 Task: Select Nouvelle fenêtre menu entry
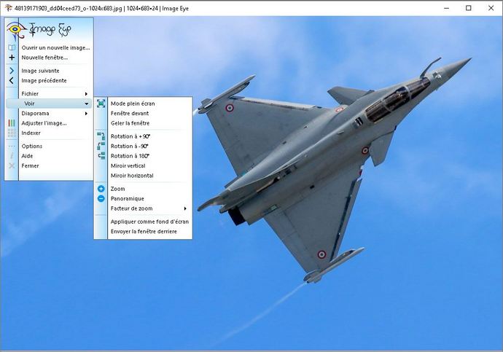tap(44, 58)
